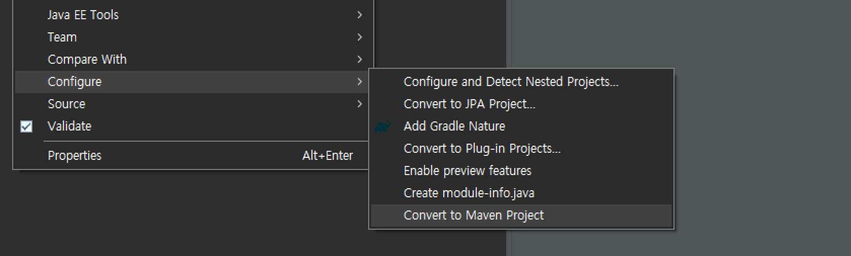Select the Compare With entry
This screenshot has height=256, width=851.
tap(192, 60)
